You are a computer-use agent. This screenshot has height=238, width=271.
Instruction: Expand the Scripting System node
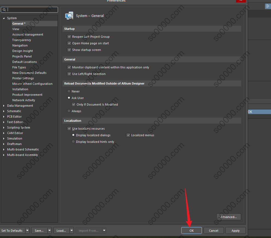click(4, 127)
